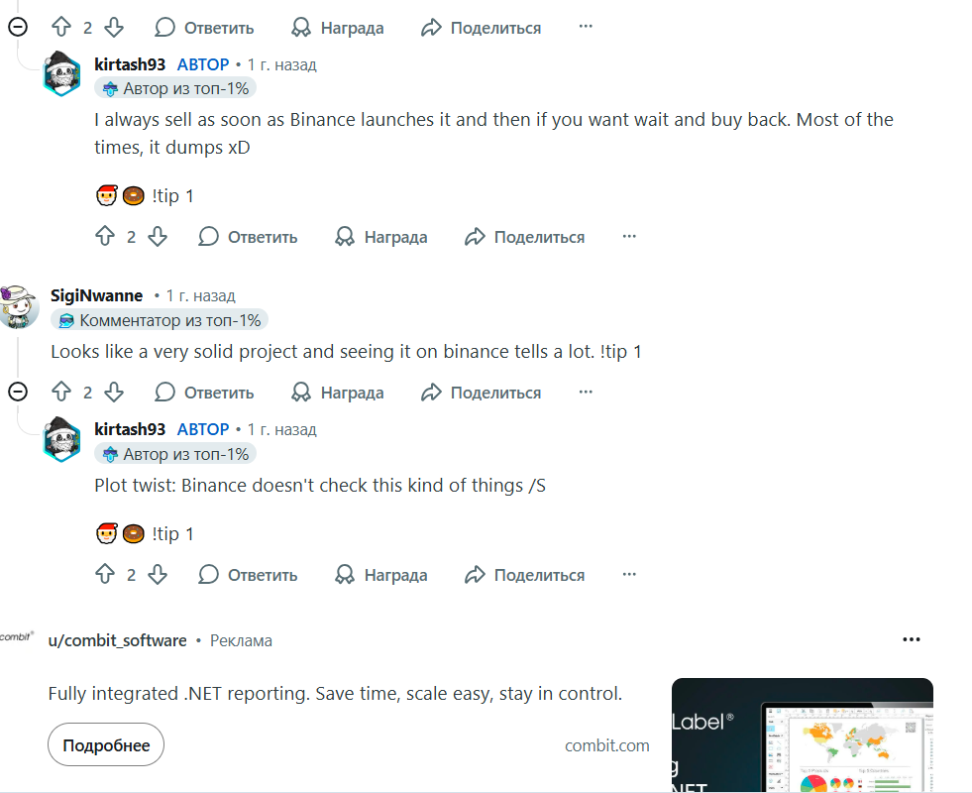
Task: Click SigiNwanne's profile avatar
Action: 19,306
